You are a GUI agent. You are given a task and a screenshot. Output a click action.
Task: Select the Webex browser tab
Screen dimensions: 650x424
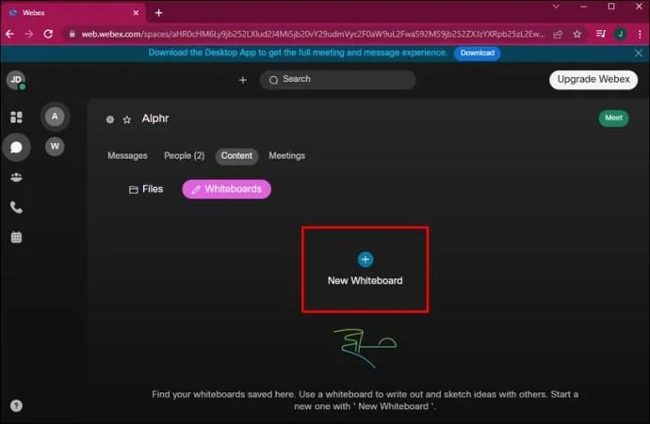tap(73, 13)
